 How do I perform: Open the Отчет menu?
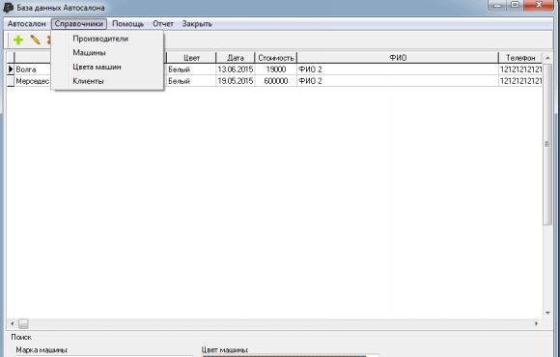163,24
